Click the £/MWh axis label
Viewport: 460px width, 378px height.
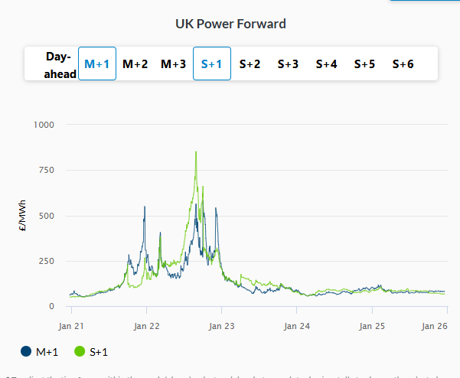[24, 216]
